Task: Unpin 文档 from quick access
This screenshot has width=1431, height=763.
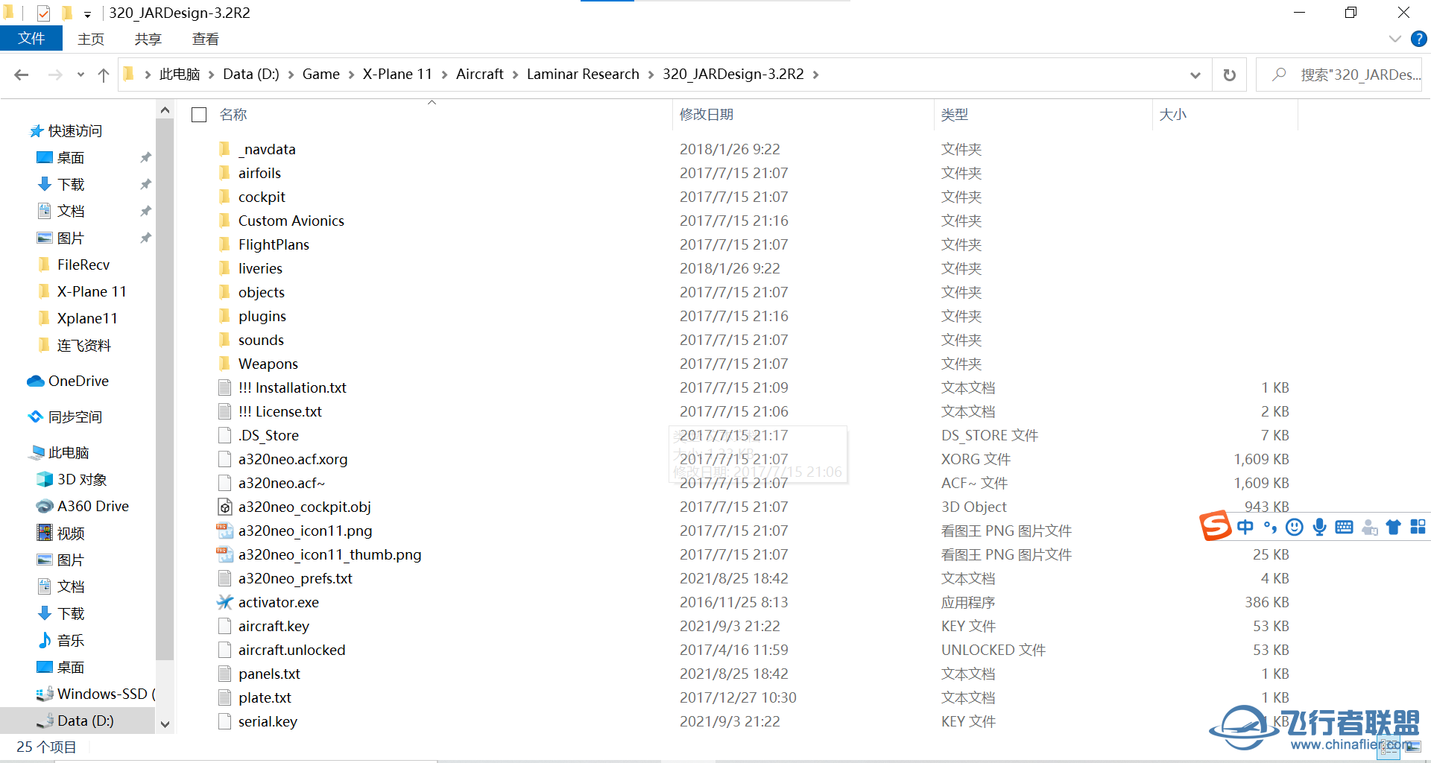Action: click(x=145, y=211)
